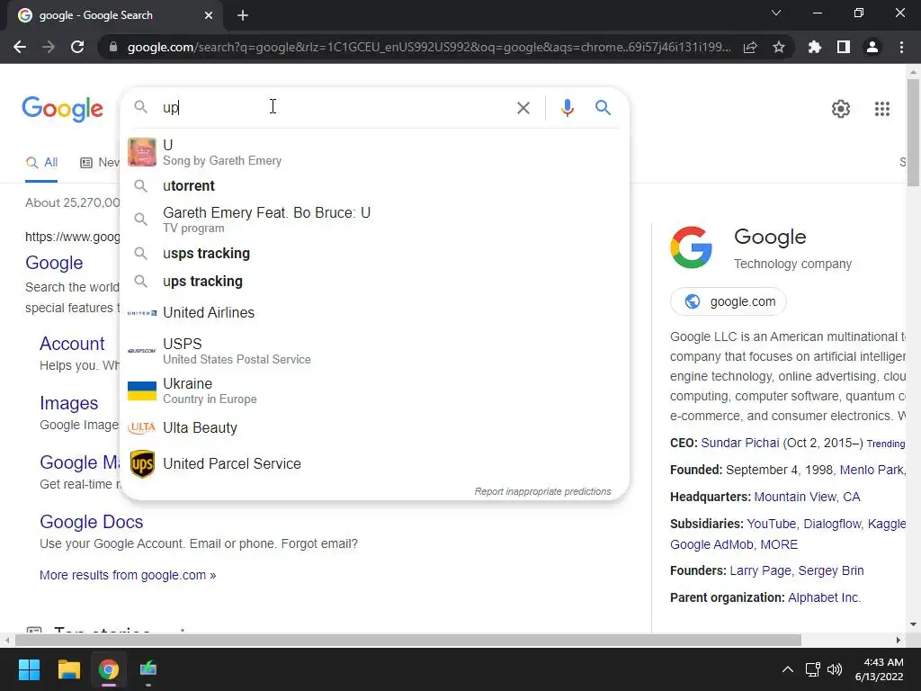This screenshot has width=921, height=691.
Task: Expand hidden system tray icons
Action: (788, 669)
